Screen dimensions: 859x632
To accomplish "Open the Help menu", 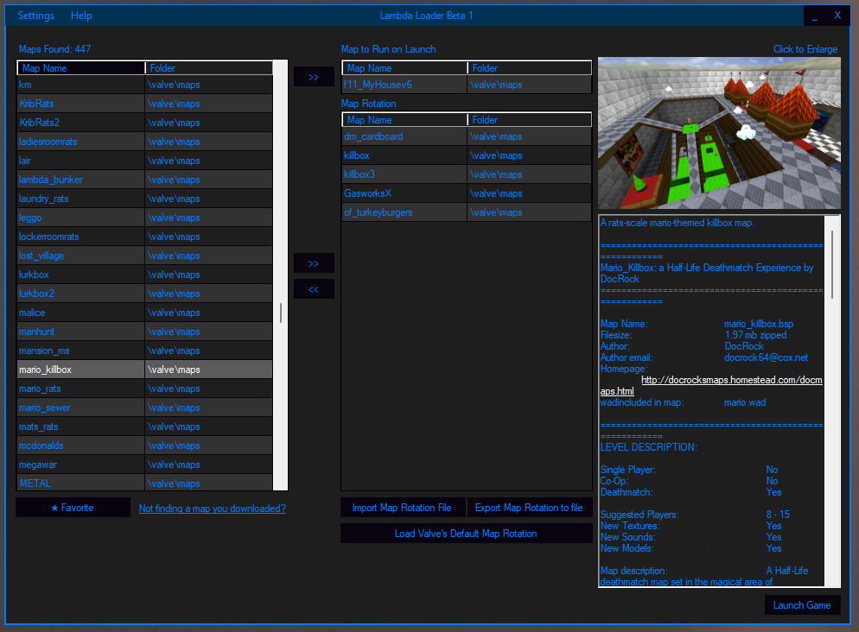I will (x=80, y=15).
